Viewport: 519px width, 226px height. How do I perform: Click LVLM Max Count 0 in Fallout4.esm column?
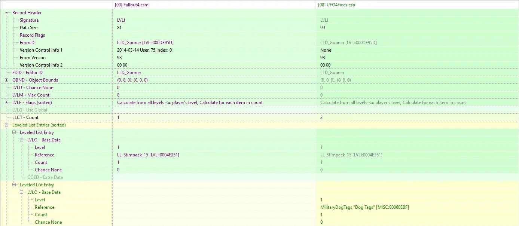tap(118, 95)
